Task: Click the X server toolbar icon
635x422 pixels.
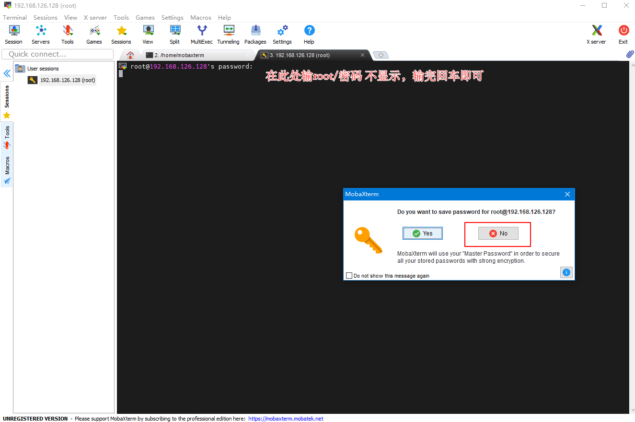Action: (597, 35)
